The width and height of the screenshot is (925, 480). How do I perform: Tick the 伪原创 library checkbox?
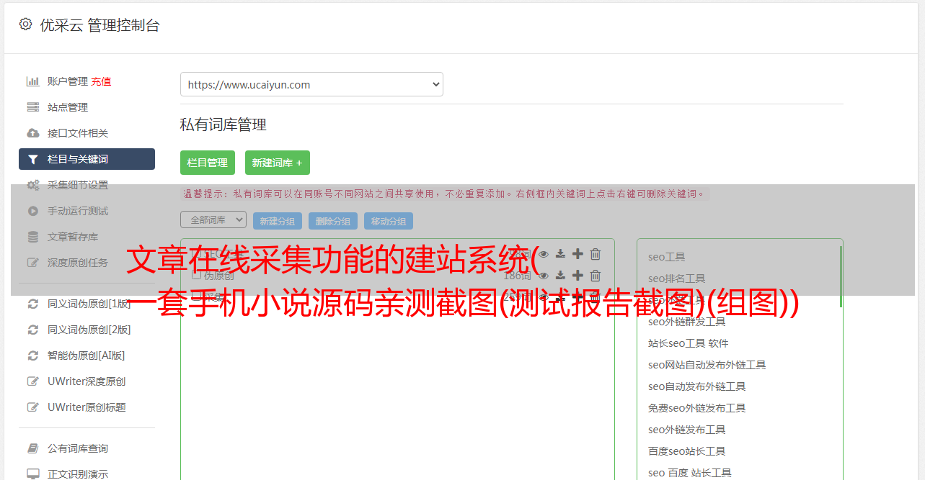[x=196, y=275]
